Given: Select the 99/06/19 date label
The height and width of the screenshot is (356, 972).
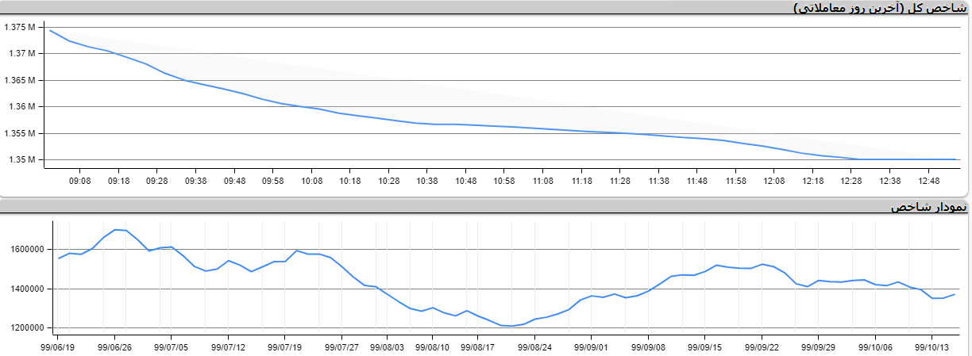Looking at the screenshot, I should 58,346.
